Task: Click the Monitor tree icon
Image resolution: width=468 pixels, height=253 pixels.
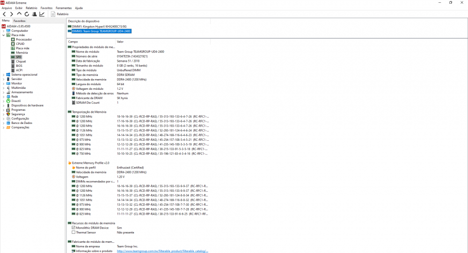Action: tap(8, 84)
